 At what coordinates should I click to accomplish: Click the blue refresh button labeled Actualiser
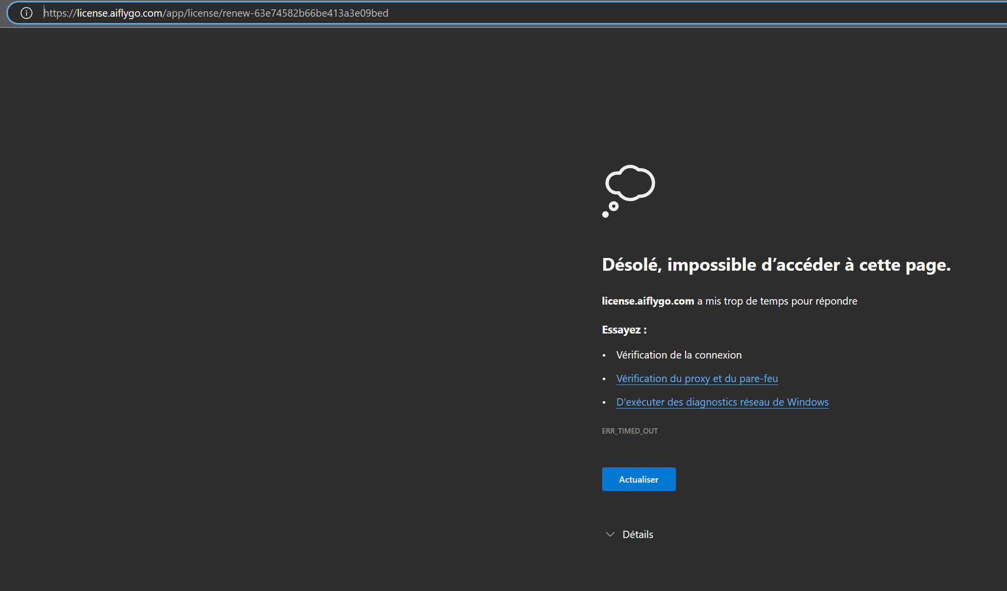[638, 479]
